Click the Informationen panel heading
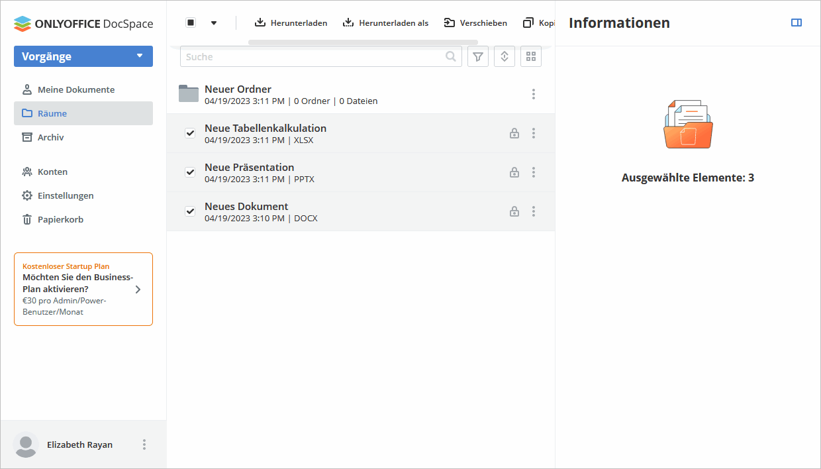Viewport: 821px width, 469px height. tap(619, 23)
